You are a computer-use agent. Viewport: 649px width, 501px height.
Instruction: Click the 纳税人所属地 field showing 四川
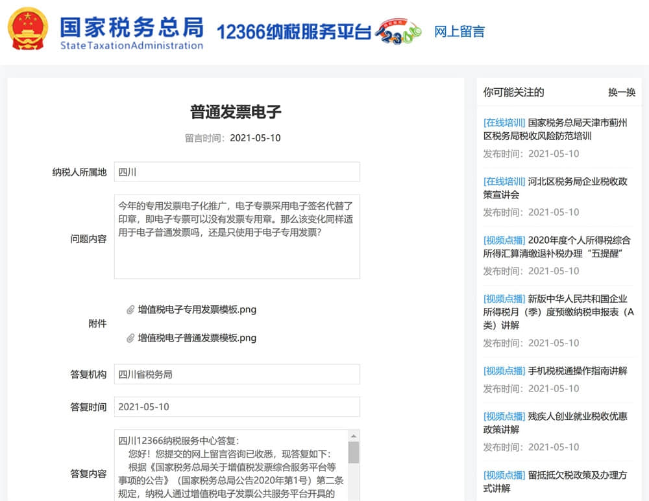[236, 172]
